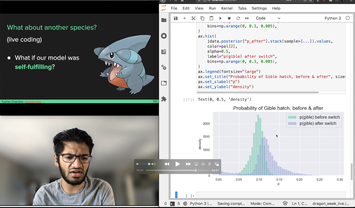The width and height of the screenshot is (355, 208).
Task: Click the Python 3 kernel name button
Action: coord(333,18)
